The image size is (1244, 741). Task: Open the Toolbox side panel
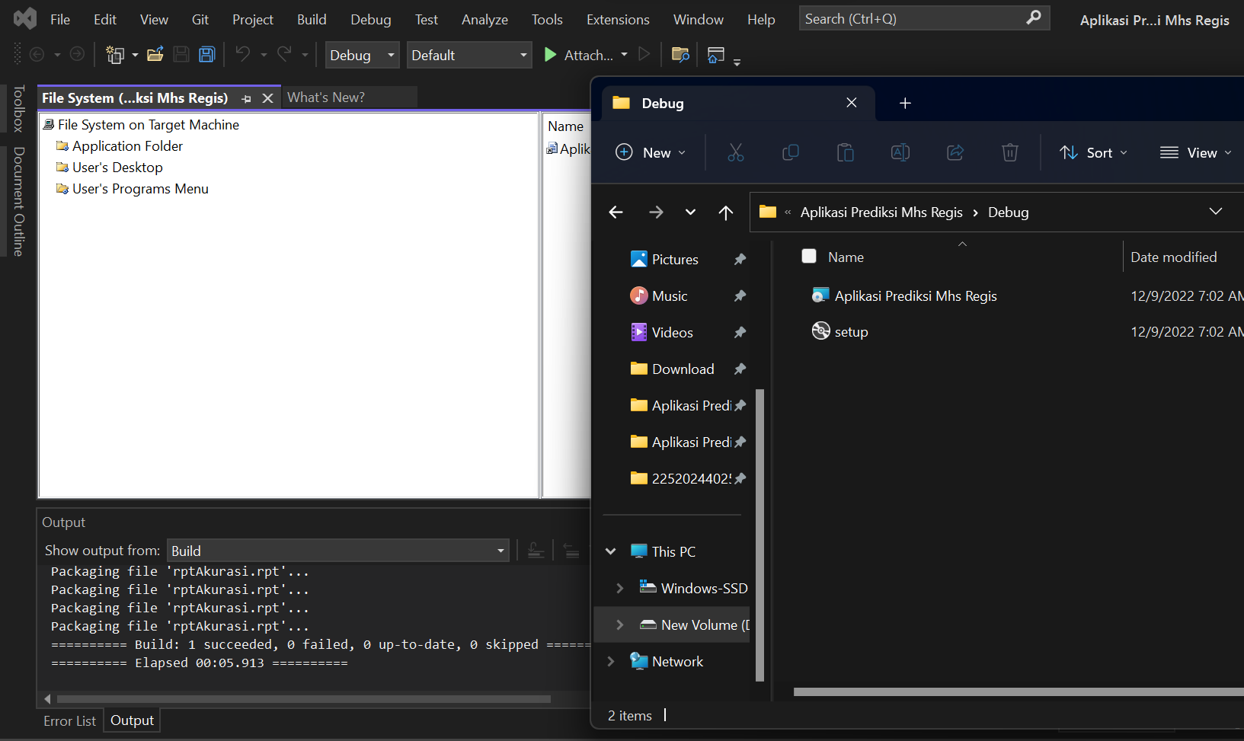point(18,109)
